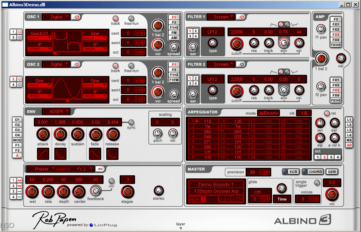Open OSC 1 Digital type dropdown

coord(56,17)
